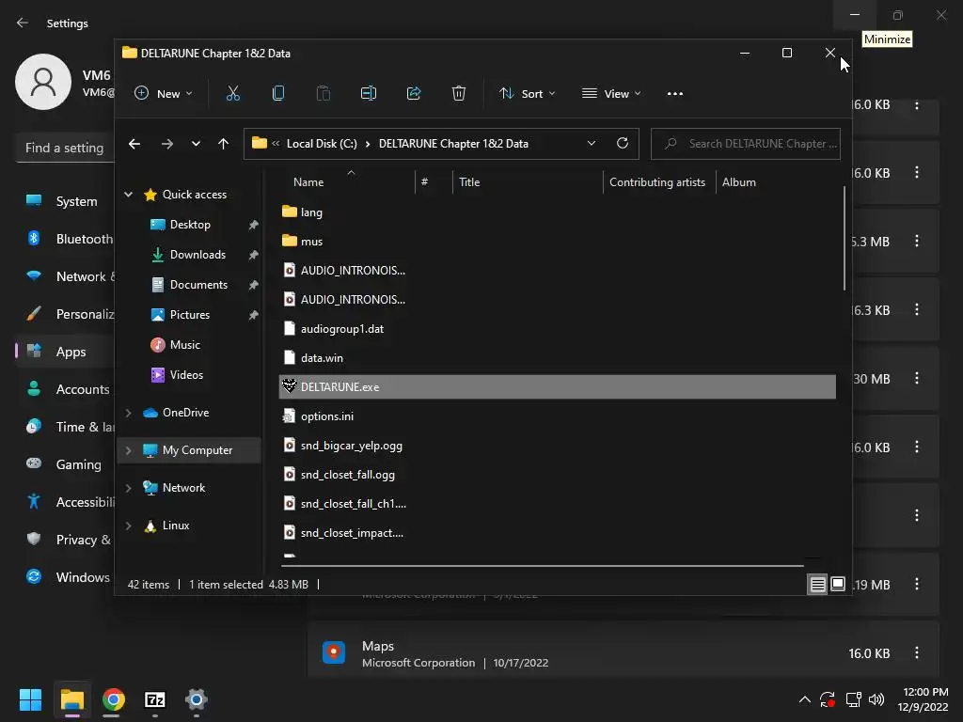Click the Paste icon in toolbar
Screen dimensions: 963x722
[x=324, y=93]
